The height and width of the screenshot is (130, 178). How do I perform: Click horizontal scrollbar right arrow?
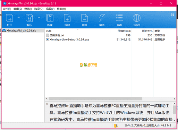pyautogui.click(x=174, y=99)
